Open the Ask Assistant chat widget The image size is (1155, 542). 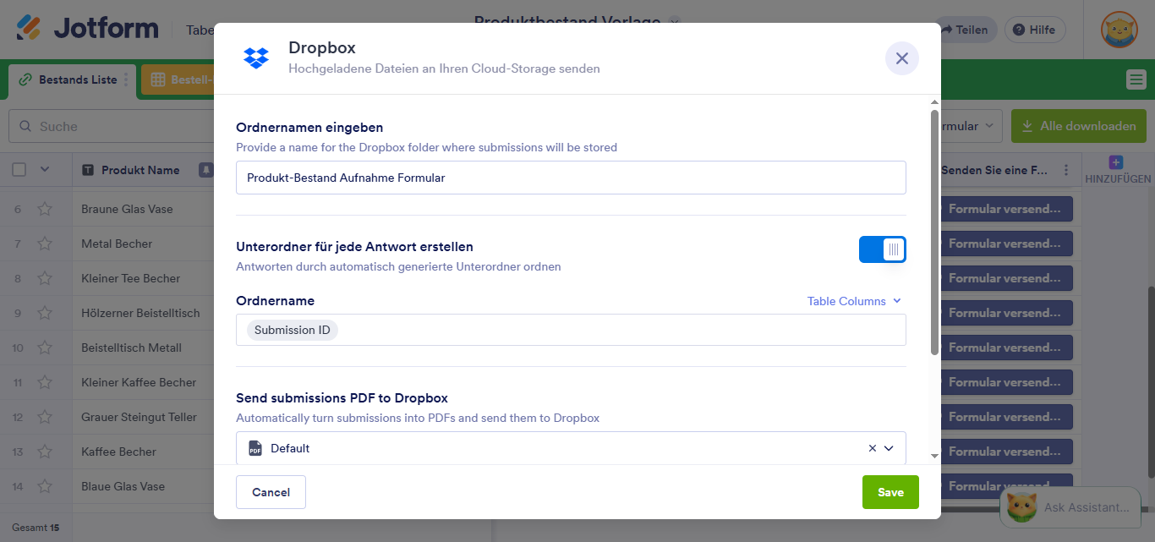[x=1069, y=507]
